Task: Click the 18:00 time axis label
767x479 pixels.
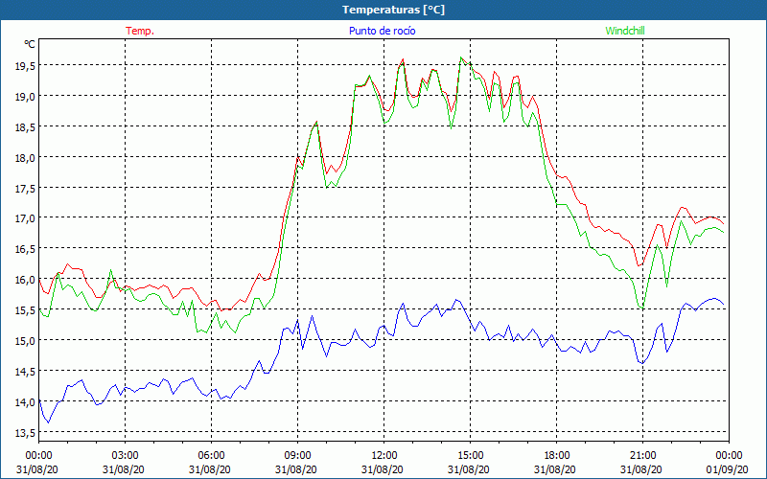Action: [556, 456]
